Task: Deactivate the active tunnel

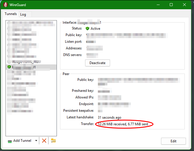Action: click(x=97, y=63)
